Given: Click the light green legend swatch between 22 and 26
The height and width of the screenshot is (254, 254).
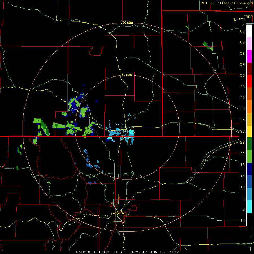Looking at the screenshot, I should click(x=249, y=156).
